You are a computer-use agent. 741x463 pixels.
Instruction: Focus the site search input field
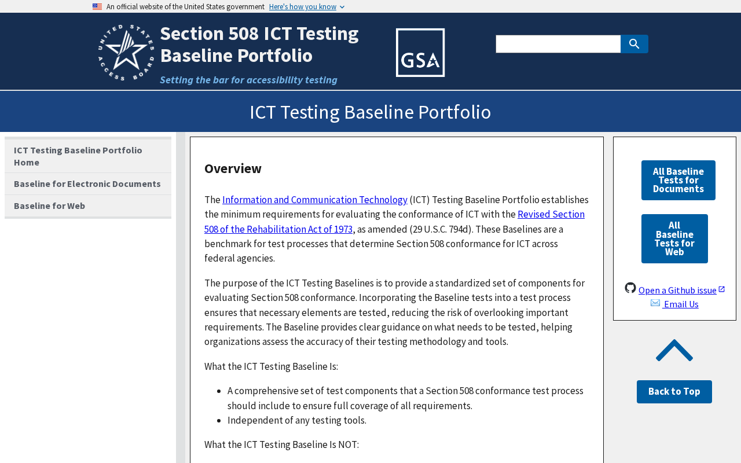point(558,44)
